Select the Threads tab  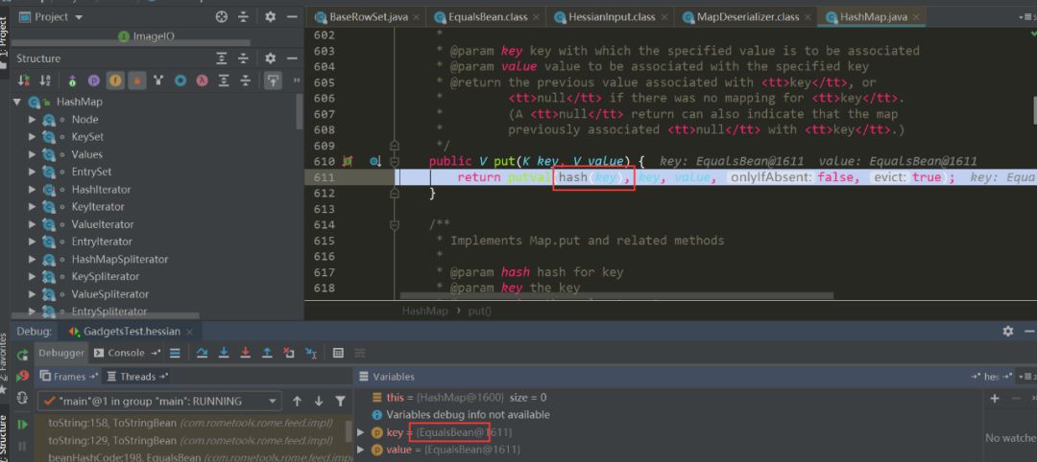click(x=137, y=376)
